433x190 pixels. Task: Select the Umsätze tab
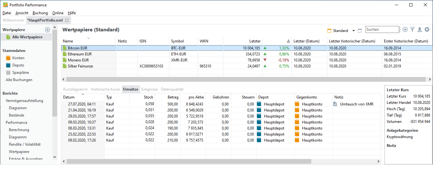pyautogui.click(x=131, y=89)
